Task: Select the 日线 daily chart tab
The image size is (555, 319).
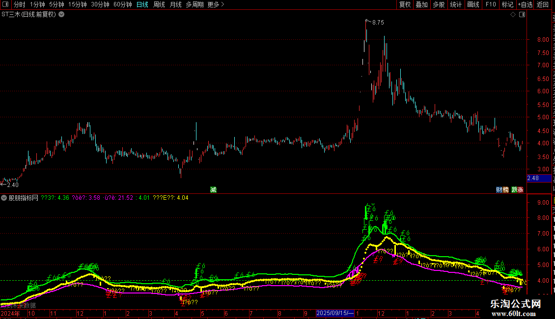Action: (142, 4)
